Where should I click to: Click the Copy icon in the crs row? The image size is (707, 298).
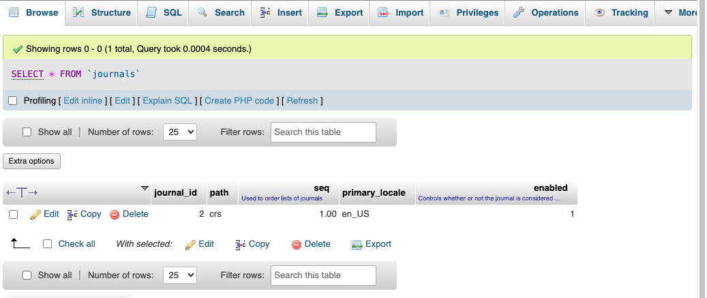(x=72, y=214)
